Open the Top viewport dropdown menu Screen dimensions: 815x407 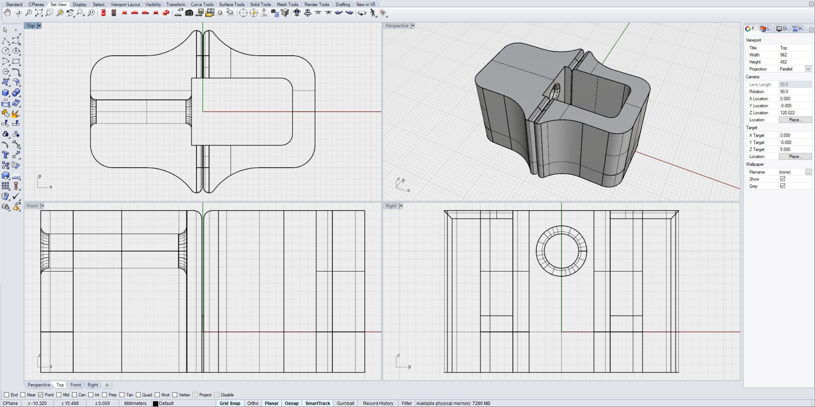[39, 26]
